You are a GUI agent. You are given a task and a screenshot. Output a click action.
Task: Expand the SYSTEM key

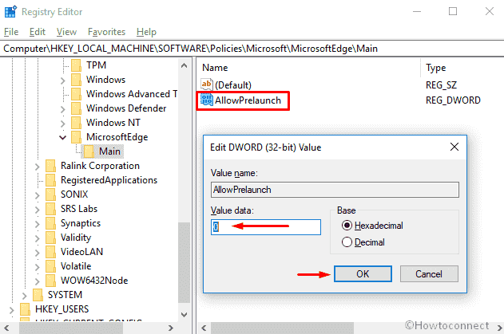[25, 296]
